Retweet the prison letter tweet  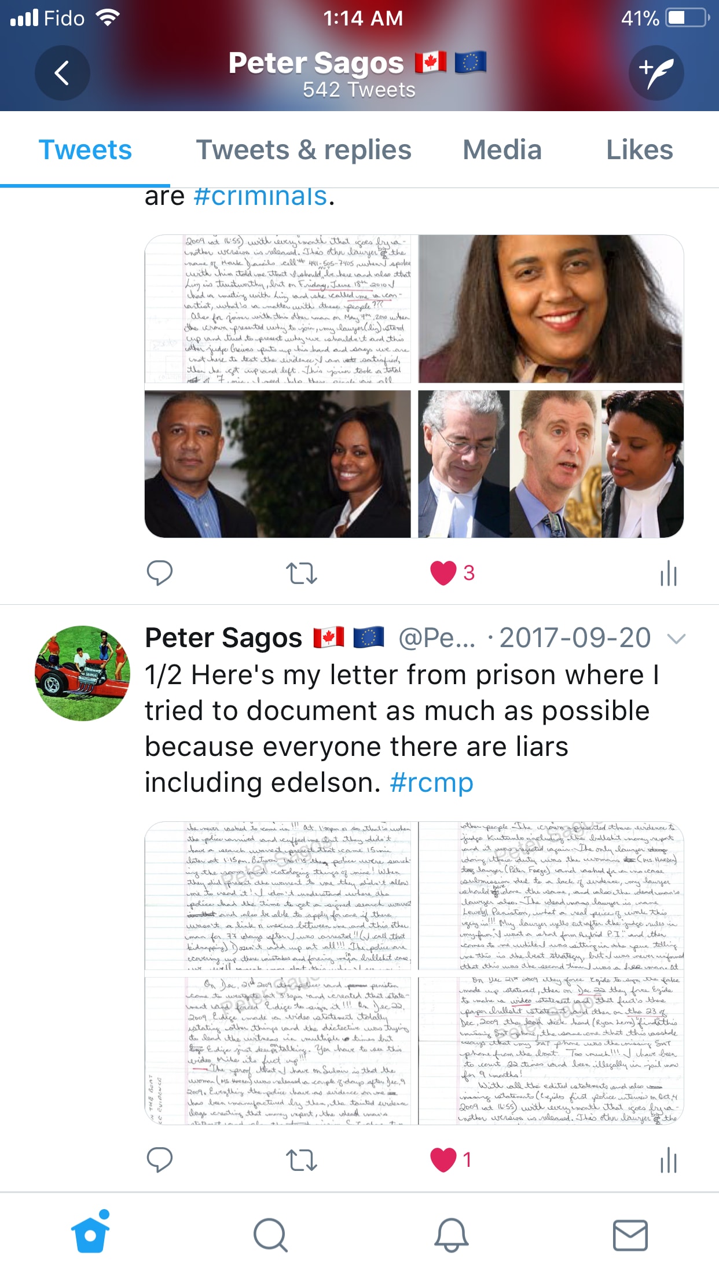302,1159
